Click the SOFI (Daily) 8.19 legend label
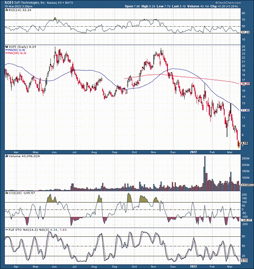254x269 pixels. point(22,47)
